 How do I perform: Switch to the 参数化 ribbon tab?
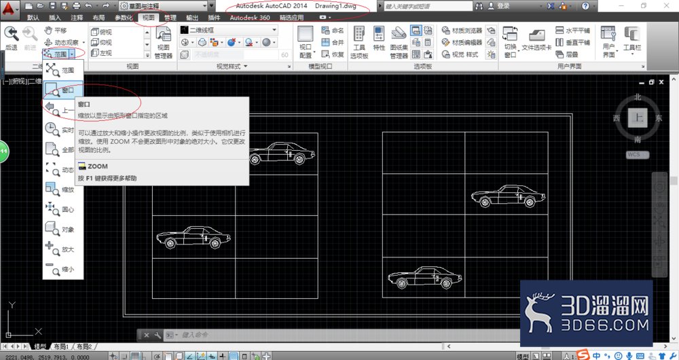pos(124,18)
